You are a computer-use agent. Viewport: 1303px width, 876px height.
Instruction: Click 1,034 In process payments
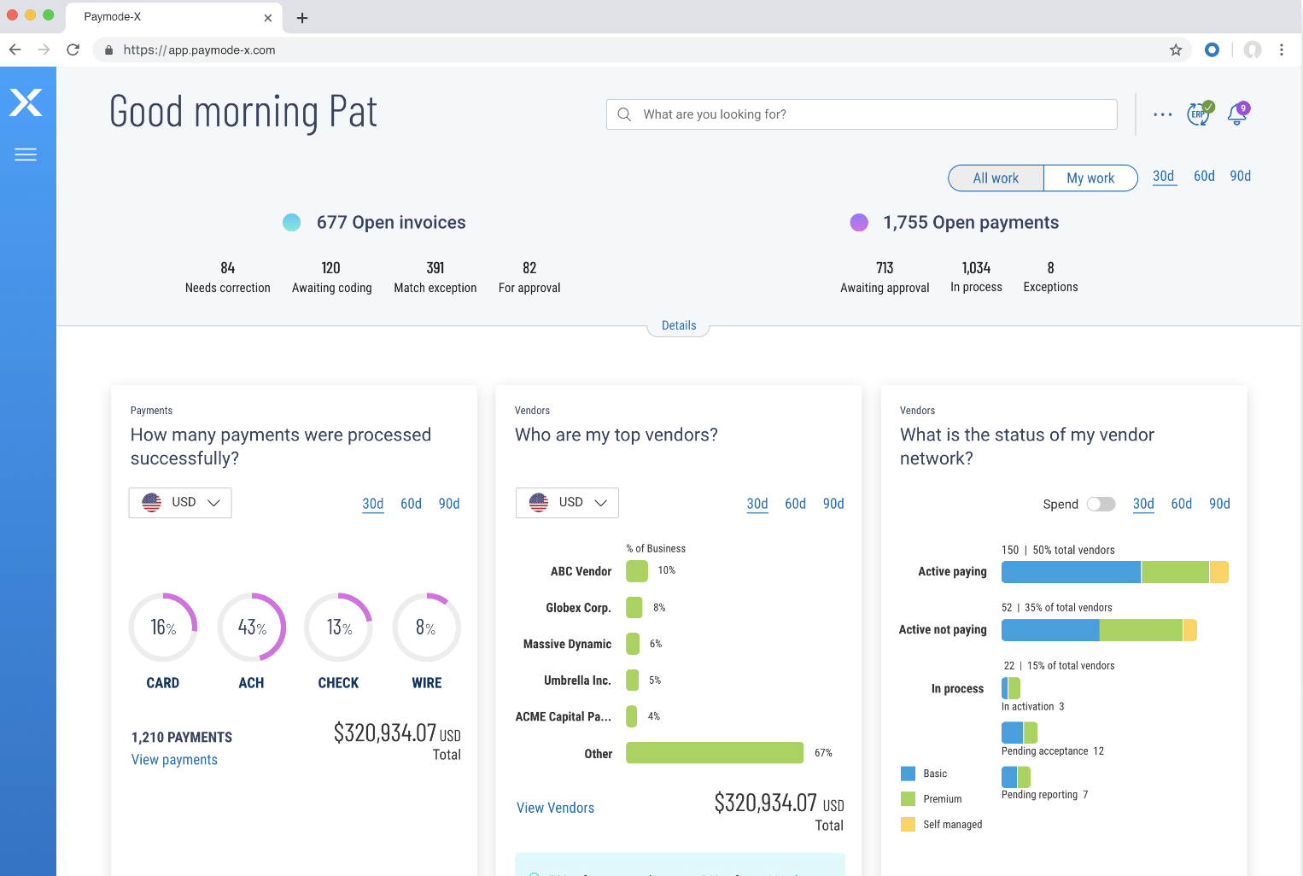(x=976, y=277)
